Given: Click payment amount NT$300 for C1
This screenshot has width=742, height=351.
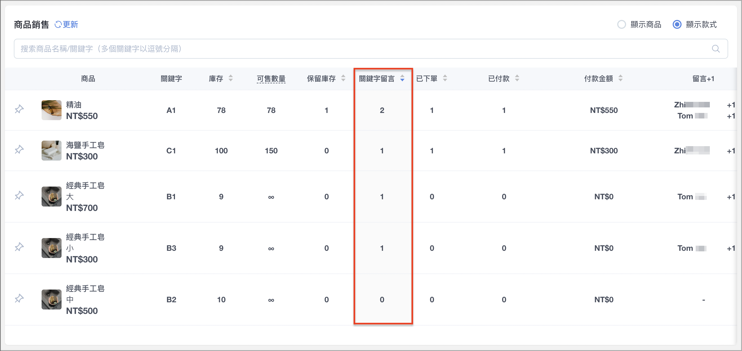Looking at the screenshot, I should [x=604, y=151].
